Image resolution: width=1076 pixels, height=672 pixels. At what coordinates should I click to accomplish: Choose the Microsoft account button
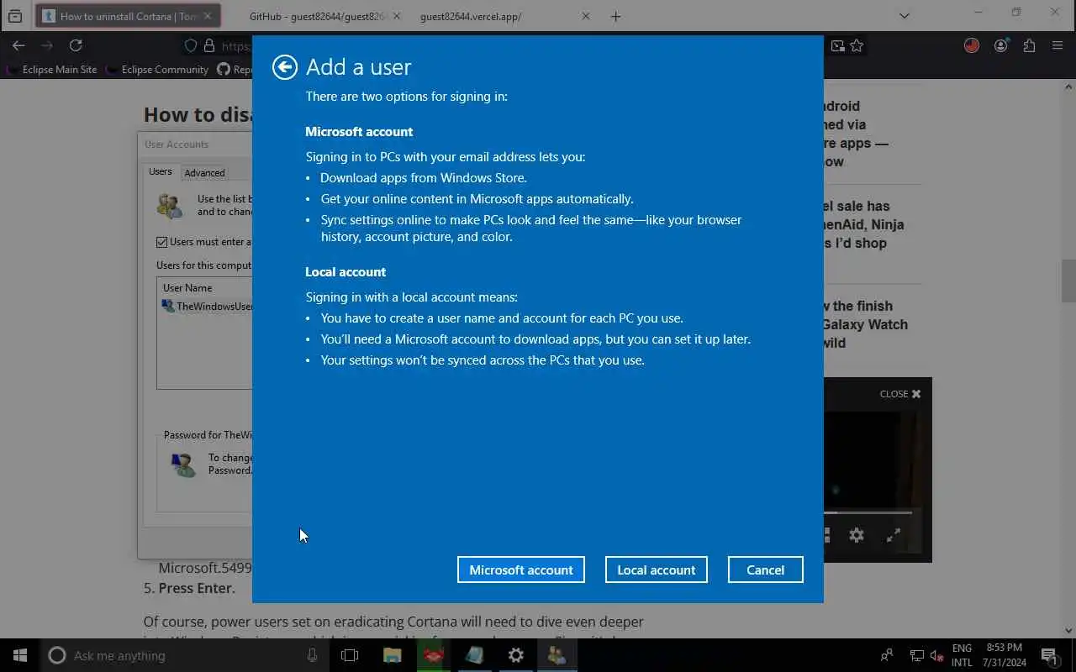pyautogui.click(x=521, y=570)
